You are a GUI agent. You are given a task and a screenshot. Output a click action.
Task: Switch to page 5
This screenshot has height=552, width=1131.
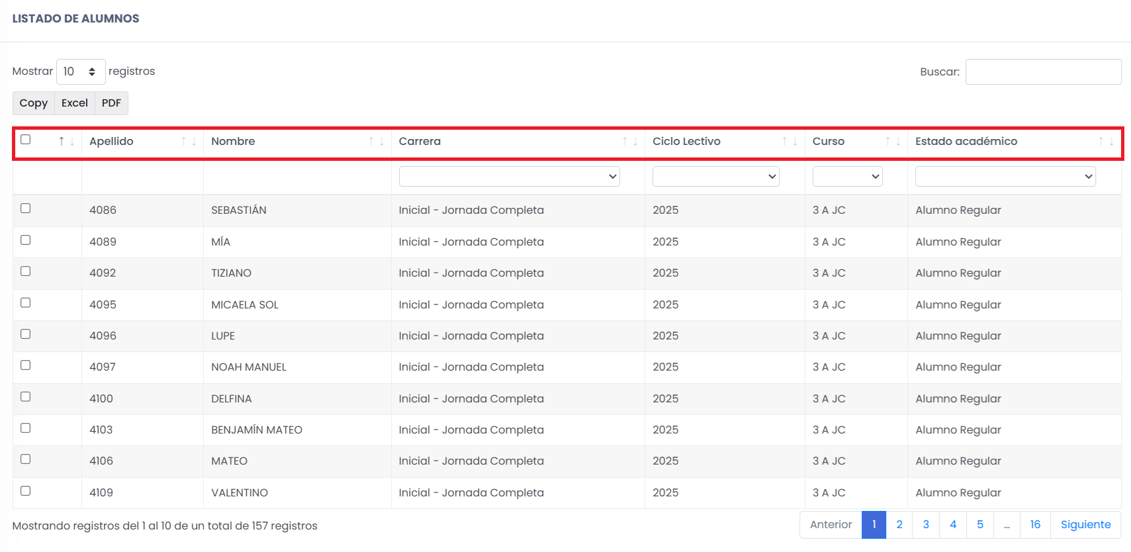click(x=980, y=525)
